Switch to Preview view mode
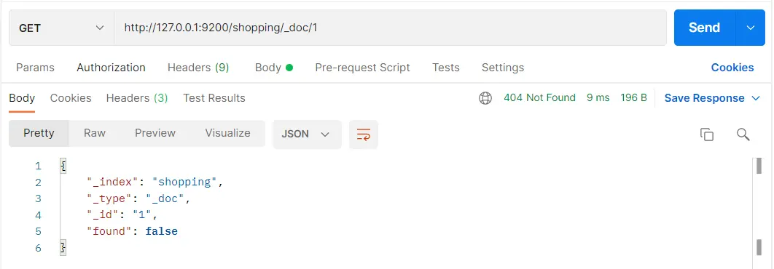Screen dimensions: 774x269 point(155,133)
